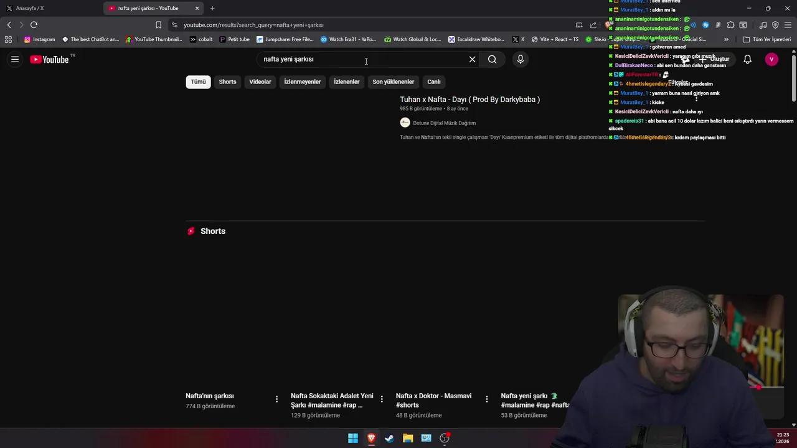Run the search with the magnifier button
The image size is (797, 448).
coord(493,59)
